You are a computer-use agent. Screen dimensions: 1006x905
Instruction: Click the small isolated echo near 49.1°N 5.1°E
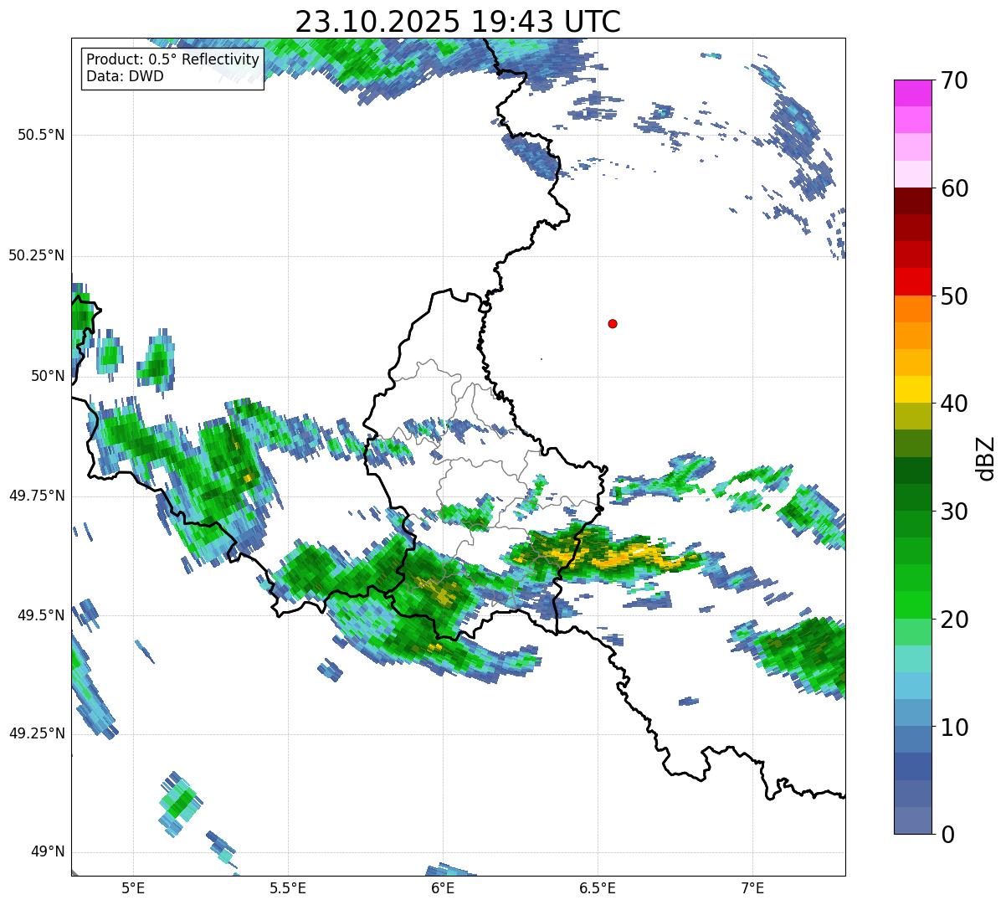click(179, 804)
